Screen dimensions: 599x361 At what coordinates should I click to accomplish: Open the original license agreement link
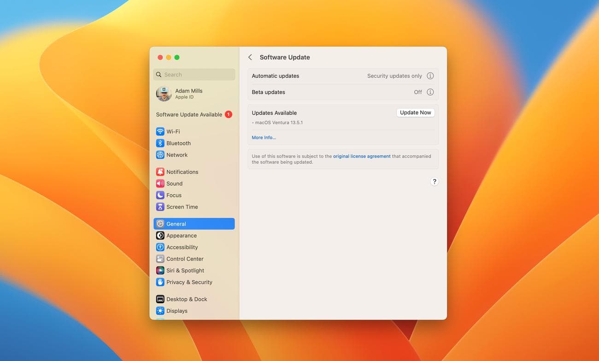pos(361,156)
